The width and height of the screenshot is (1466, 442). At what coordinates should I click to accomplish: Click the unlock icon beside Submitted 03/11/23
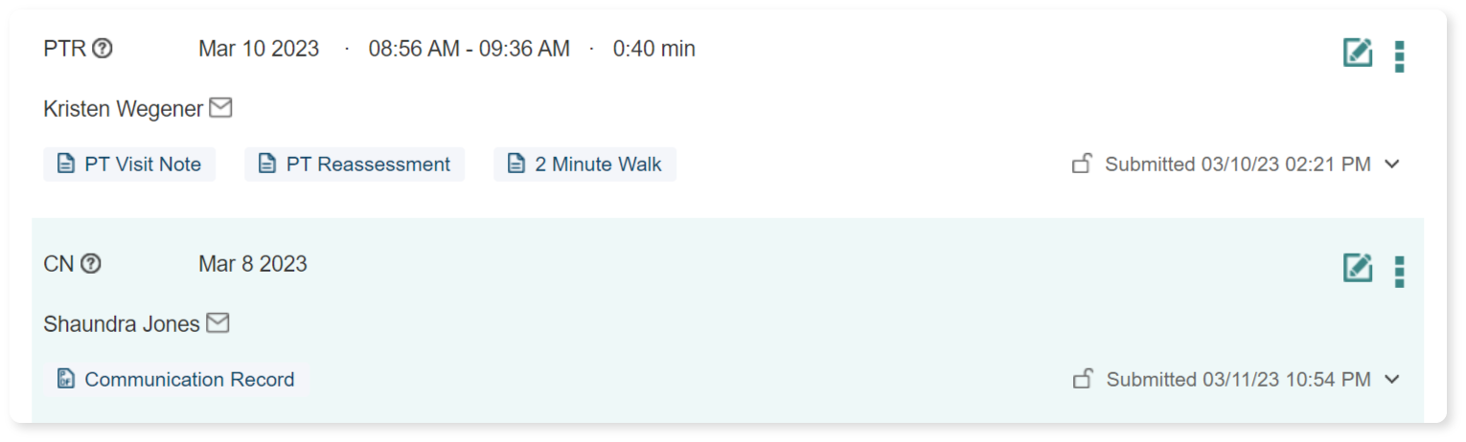1083,379
